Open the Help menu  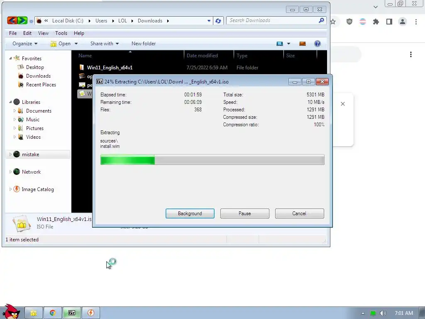(79, 33)
